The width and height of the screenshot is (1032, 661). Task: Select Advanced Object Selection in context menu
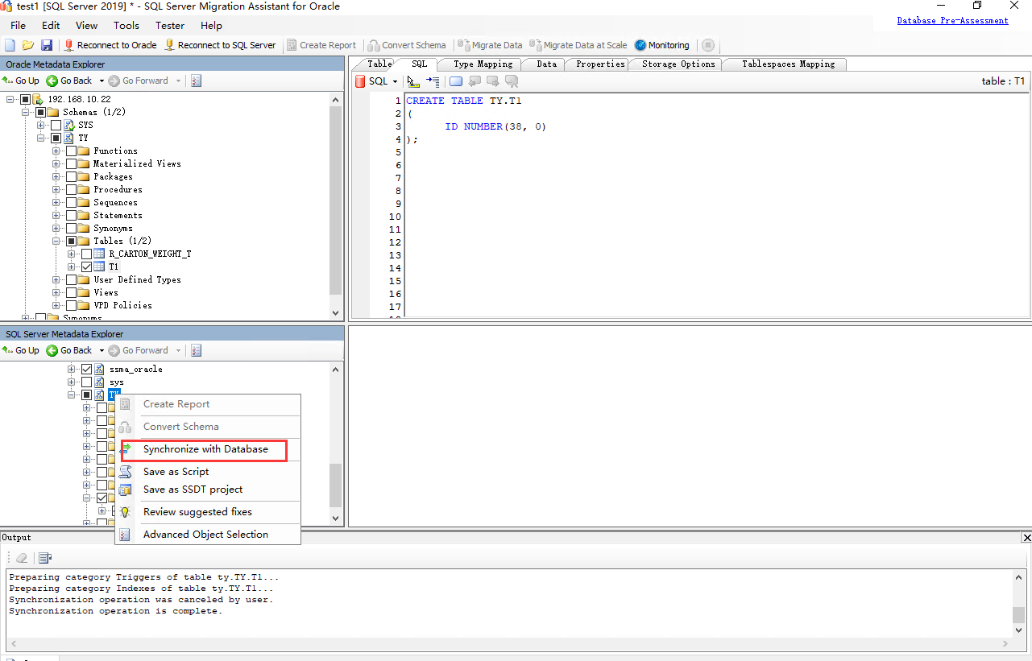point(205,535)
